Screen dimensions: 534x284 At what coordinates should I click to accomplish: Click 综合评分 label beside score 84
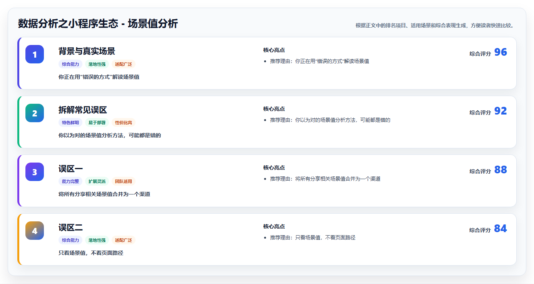click(480, 230)
